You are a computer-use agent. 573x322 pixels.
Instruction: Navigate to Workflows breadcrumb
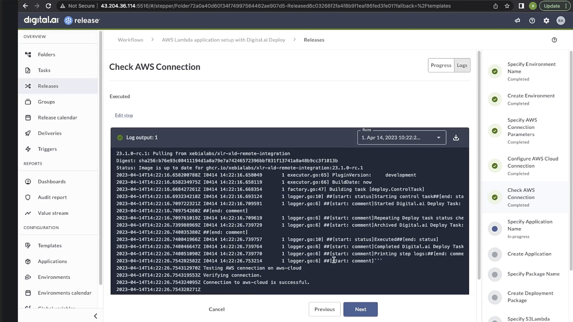tap(130, 40)
